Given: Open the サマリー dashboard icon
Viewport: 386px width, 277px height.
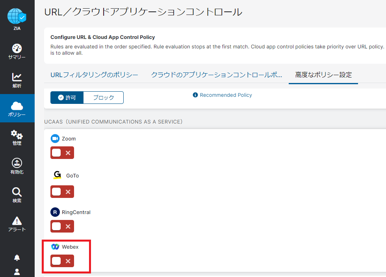Looking at the screenshot, I should pyautogui.click(x=17, y=48).
